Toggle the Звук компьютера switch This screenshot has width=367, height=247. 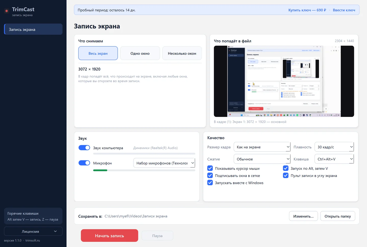(84, 148)
